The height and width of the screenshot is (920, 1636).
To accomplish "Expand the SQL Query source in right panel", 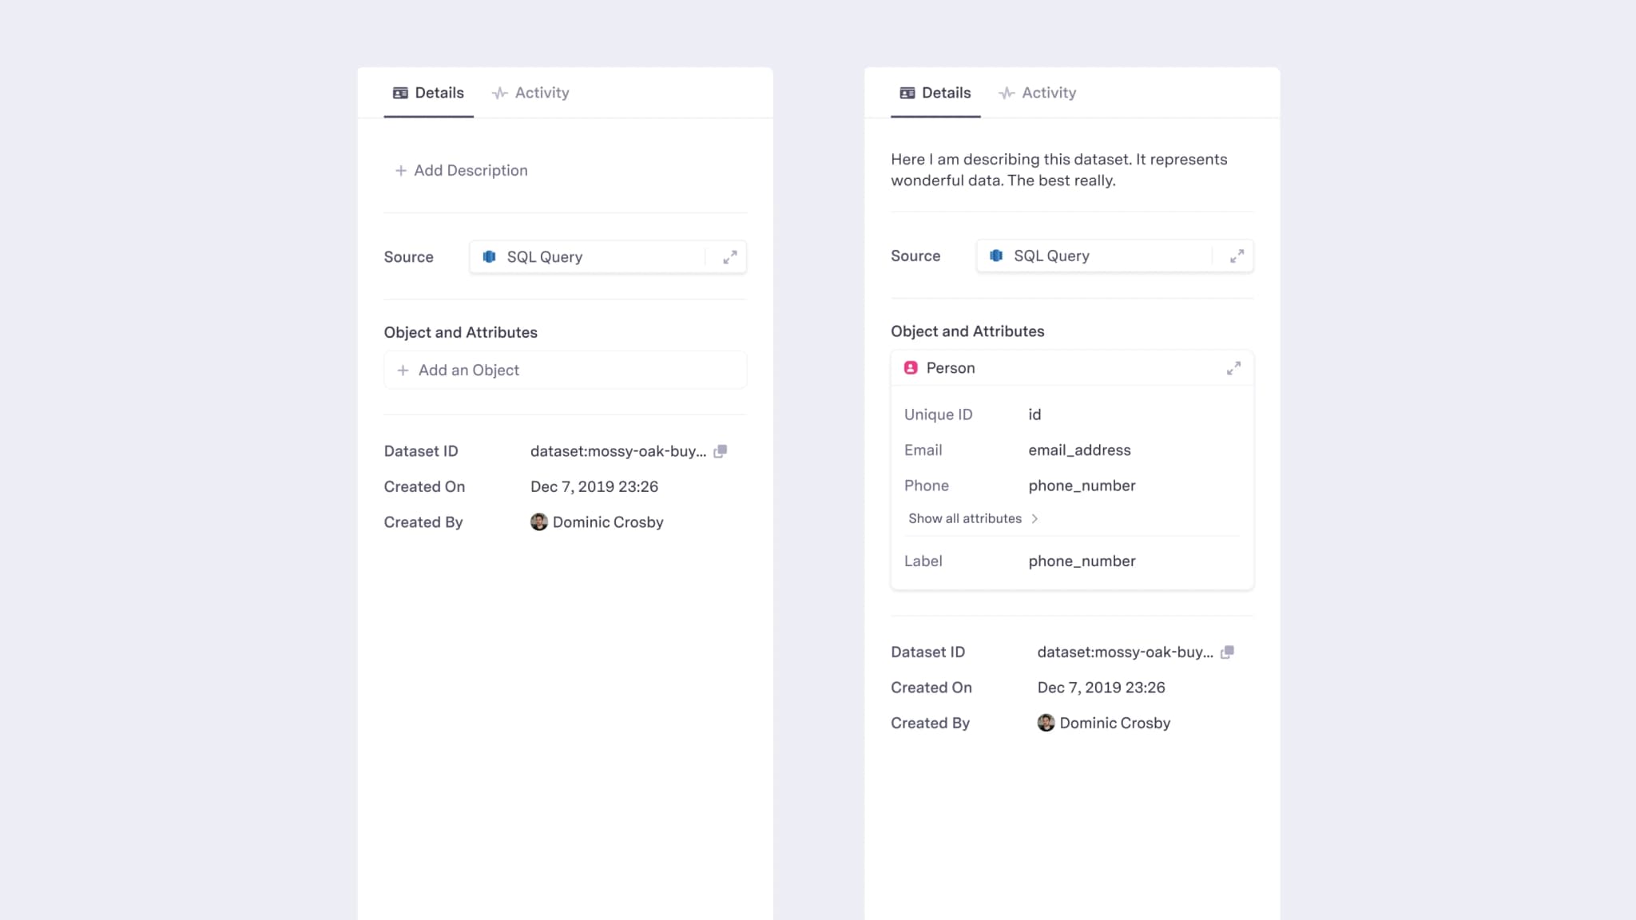I will coord(1237,256).
